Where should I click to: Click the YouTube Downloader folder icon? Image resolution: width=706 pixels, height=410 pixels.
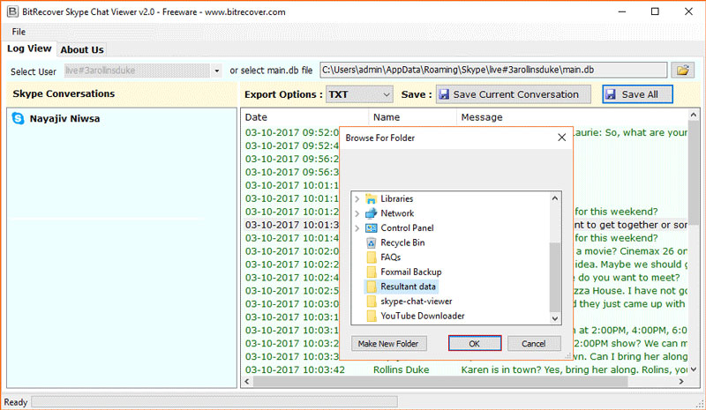click(x=372, y=316)
